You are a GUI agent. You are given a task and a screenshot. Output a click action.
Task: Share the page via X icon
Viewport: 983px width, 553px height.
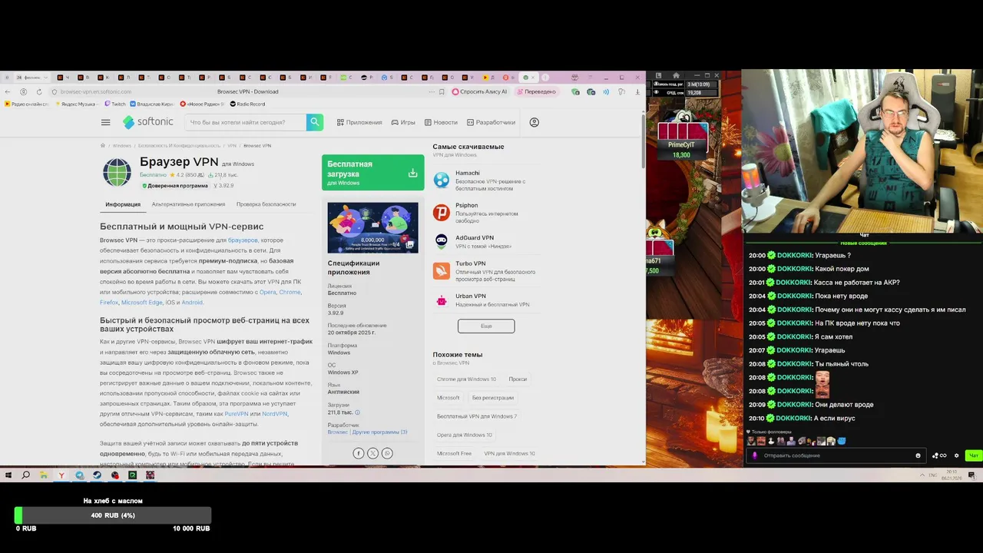(x=372, y=453)
